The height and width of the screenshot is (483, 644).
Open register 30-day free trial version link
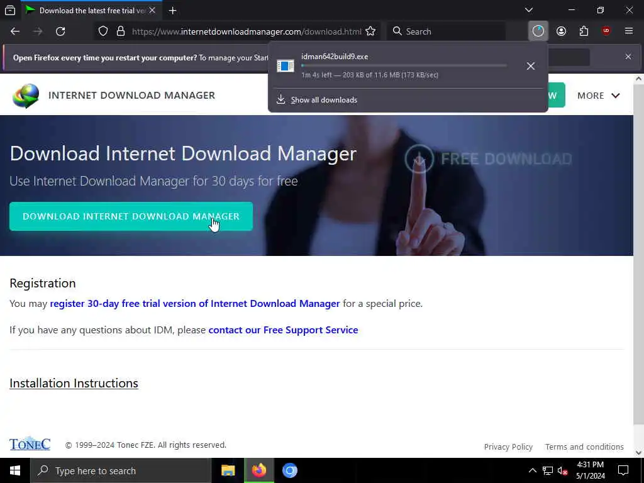(195, 304)
